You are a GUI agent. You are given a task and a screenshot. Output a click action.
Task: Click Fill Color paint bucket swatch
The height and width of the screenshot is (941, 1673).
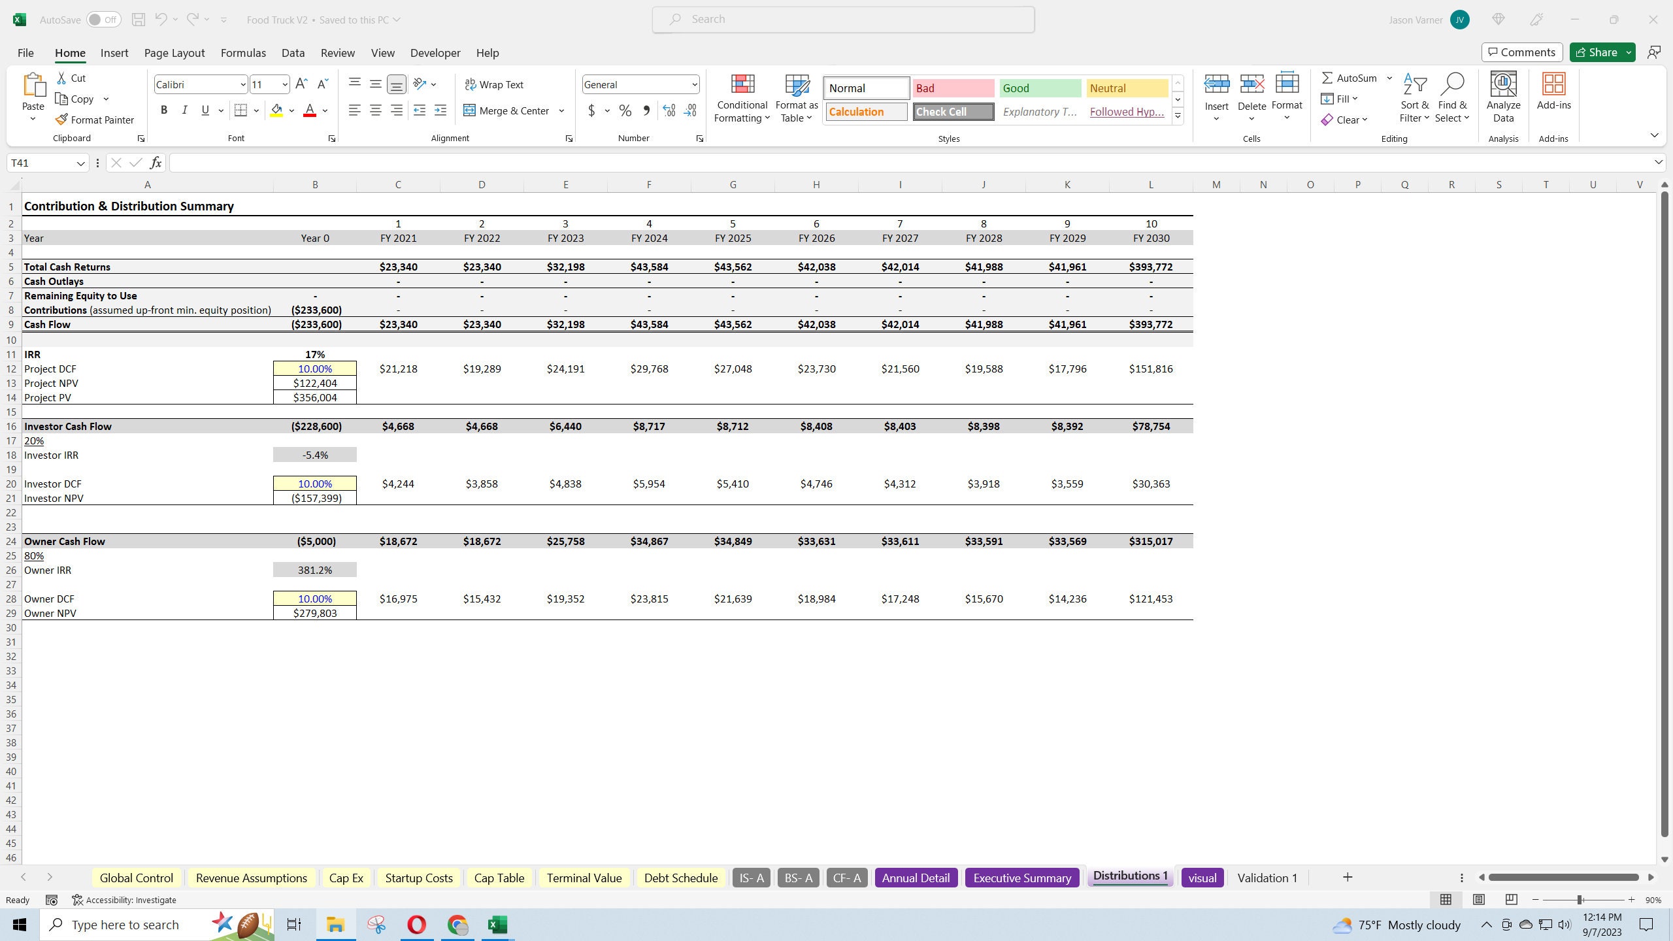[x=276, y=110]
